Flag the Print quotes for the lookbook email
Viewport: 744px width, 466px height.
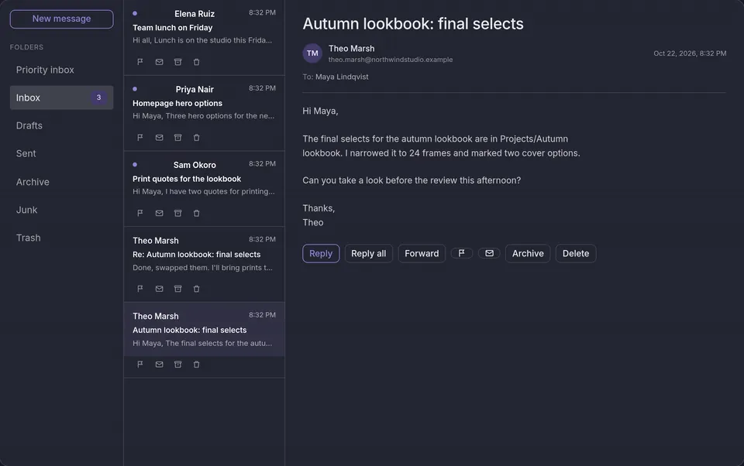click(x=140, y=214)
